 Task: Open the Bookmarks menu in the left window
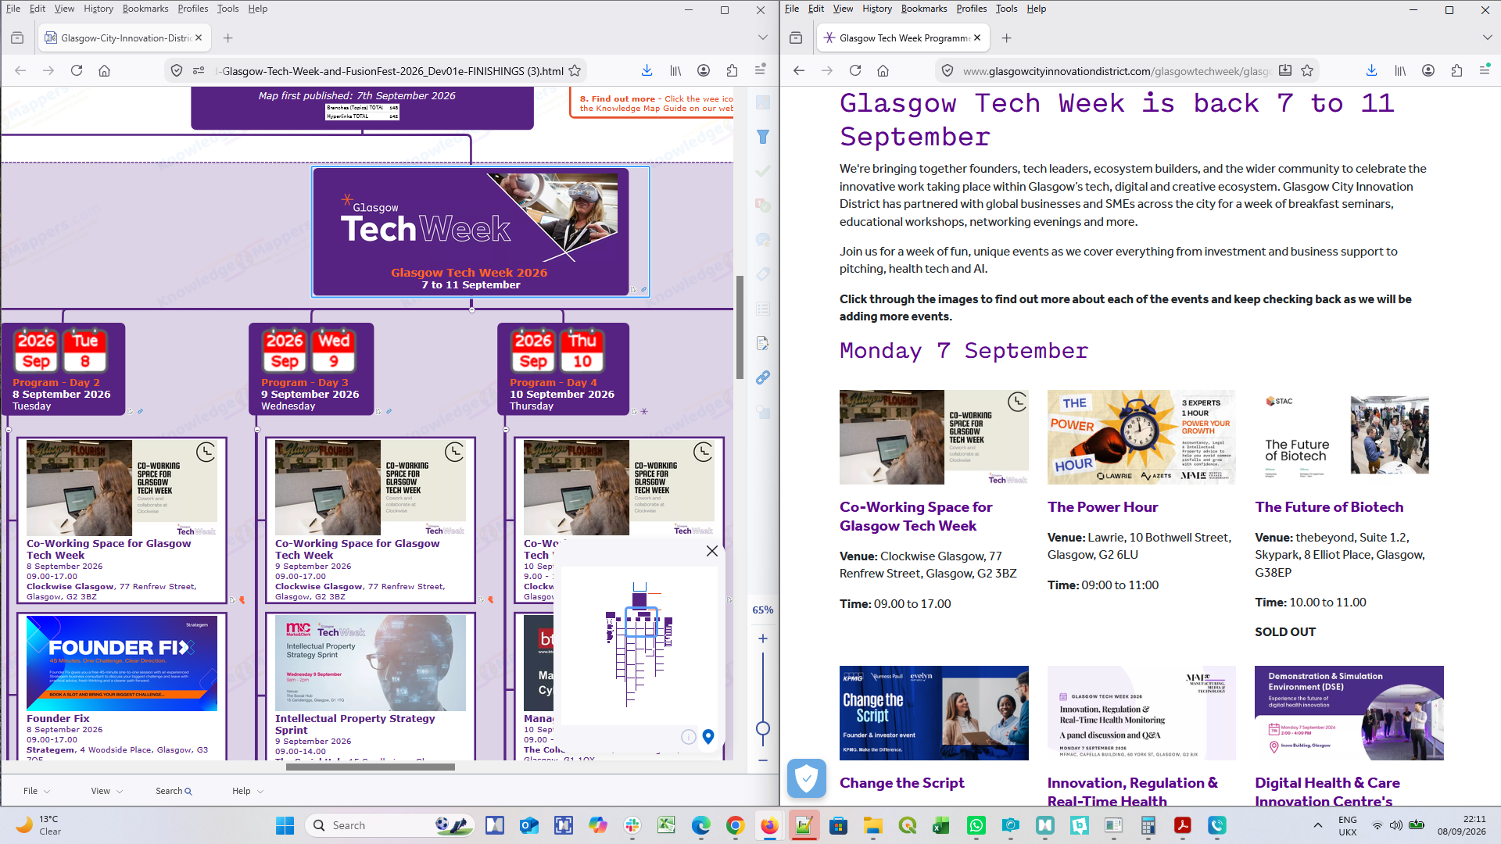click(145, 9)
